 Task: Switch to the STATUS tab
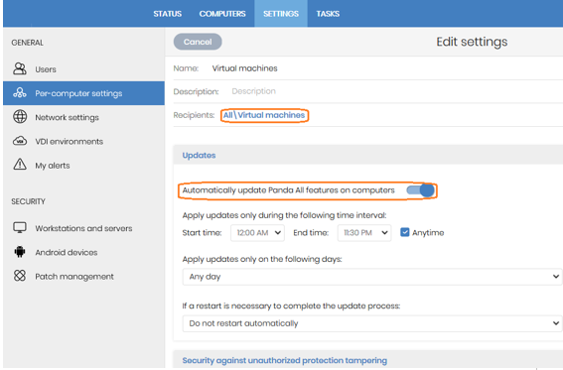coord(168,14)
